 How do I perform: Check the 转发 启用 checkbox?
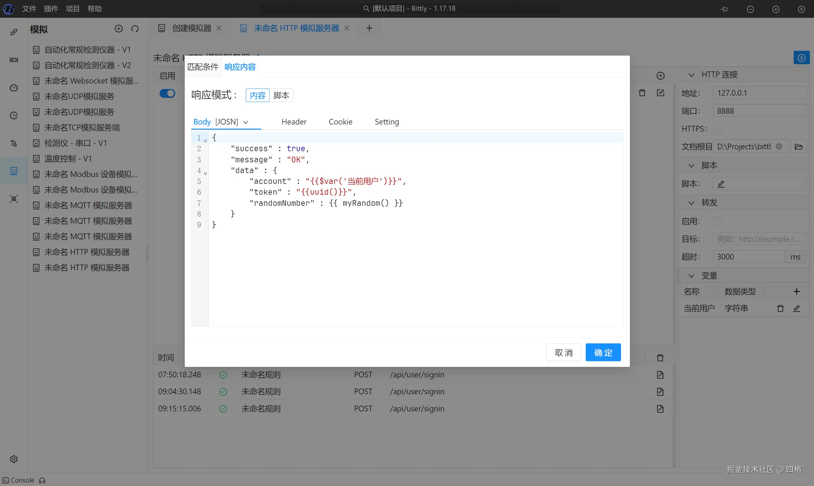click(x=717, y=221)
